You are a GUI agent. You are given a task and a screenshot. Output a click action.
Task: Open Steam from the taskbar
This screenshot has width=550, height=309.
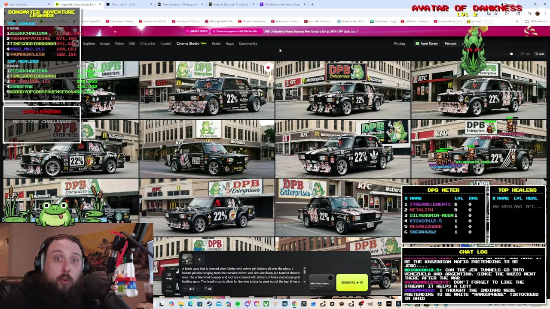pyautogui.click(x=209, y=304)
